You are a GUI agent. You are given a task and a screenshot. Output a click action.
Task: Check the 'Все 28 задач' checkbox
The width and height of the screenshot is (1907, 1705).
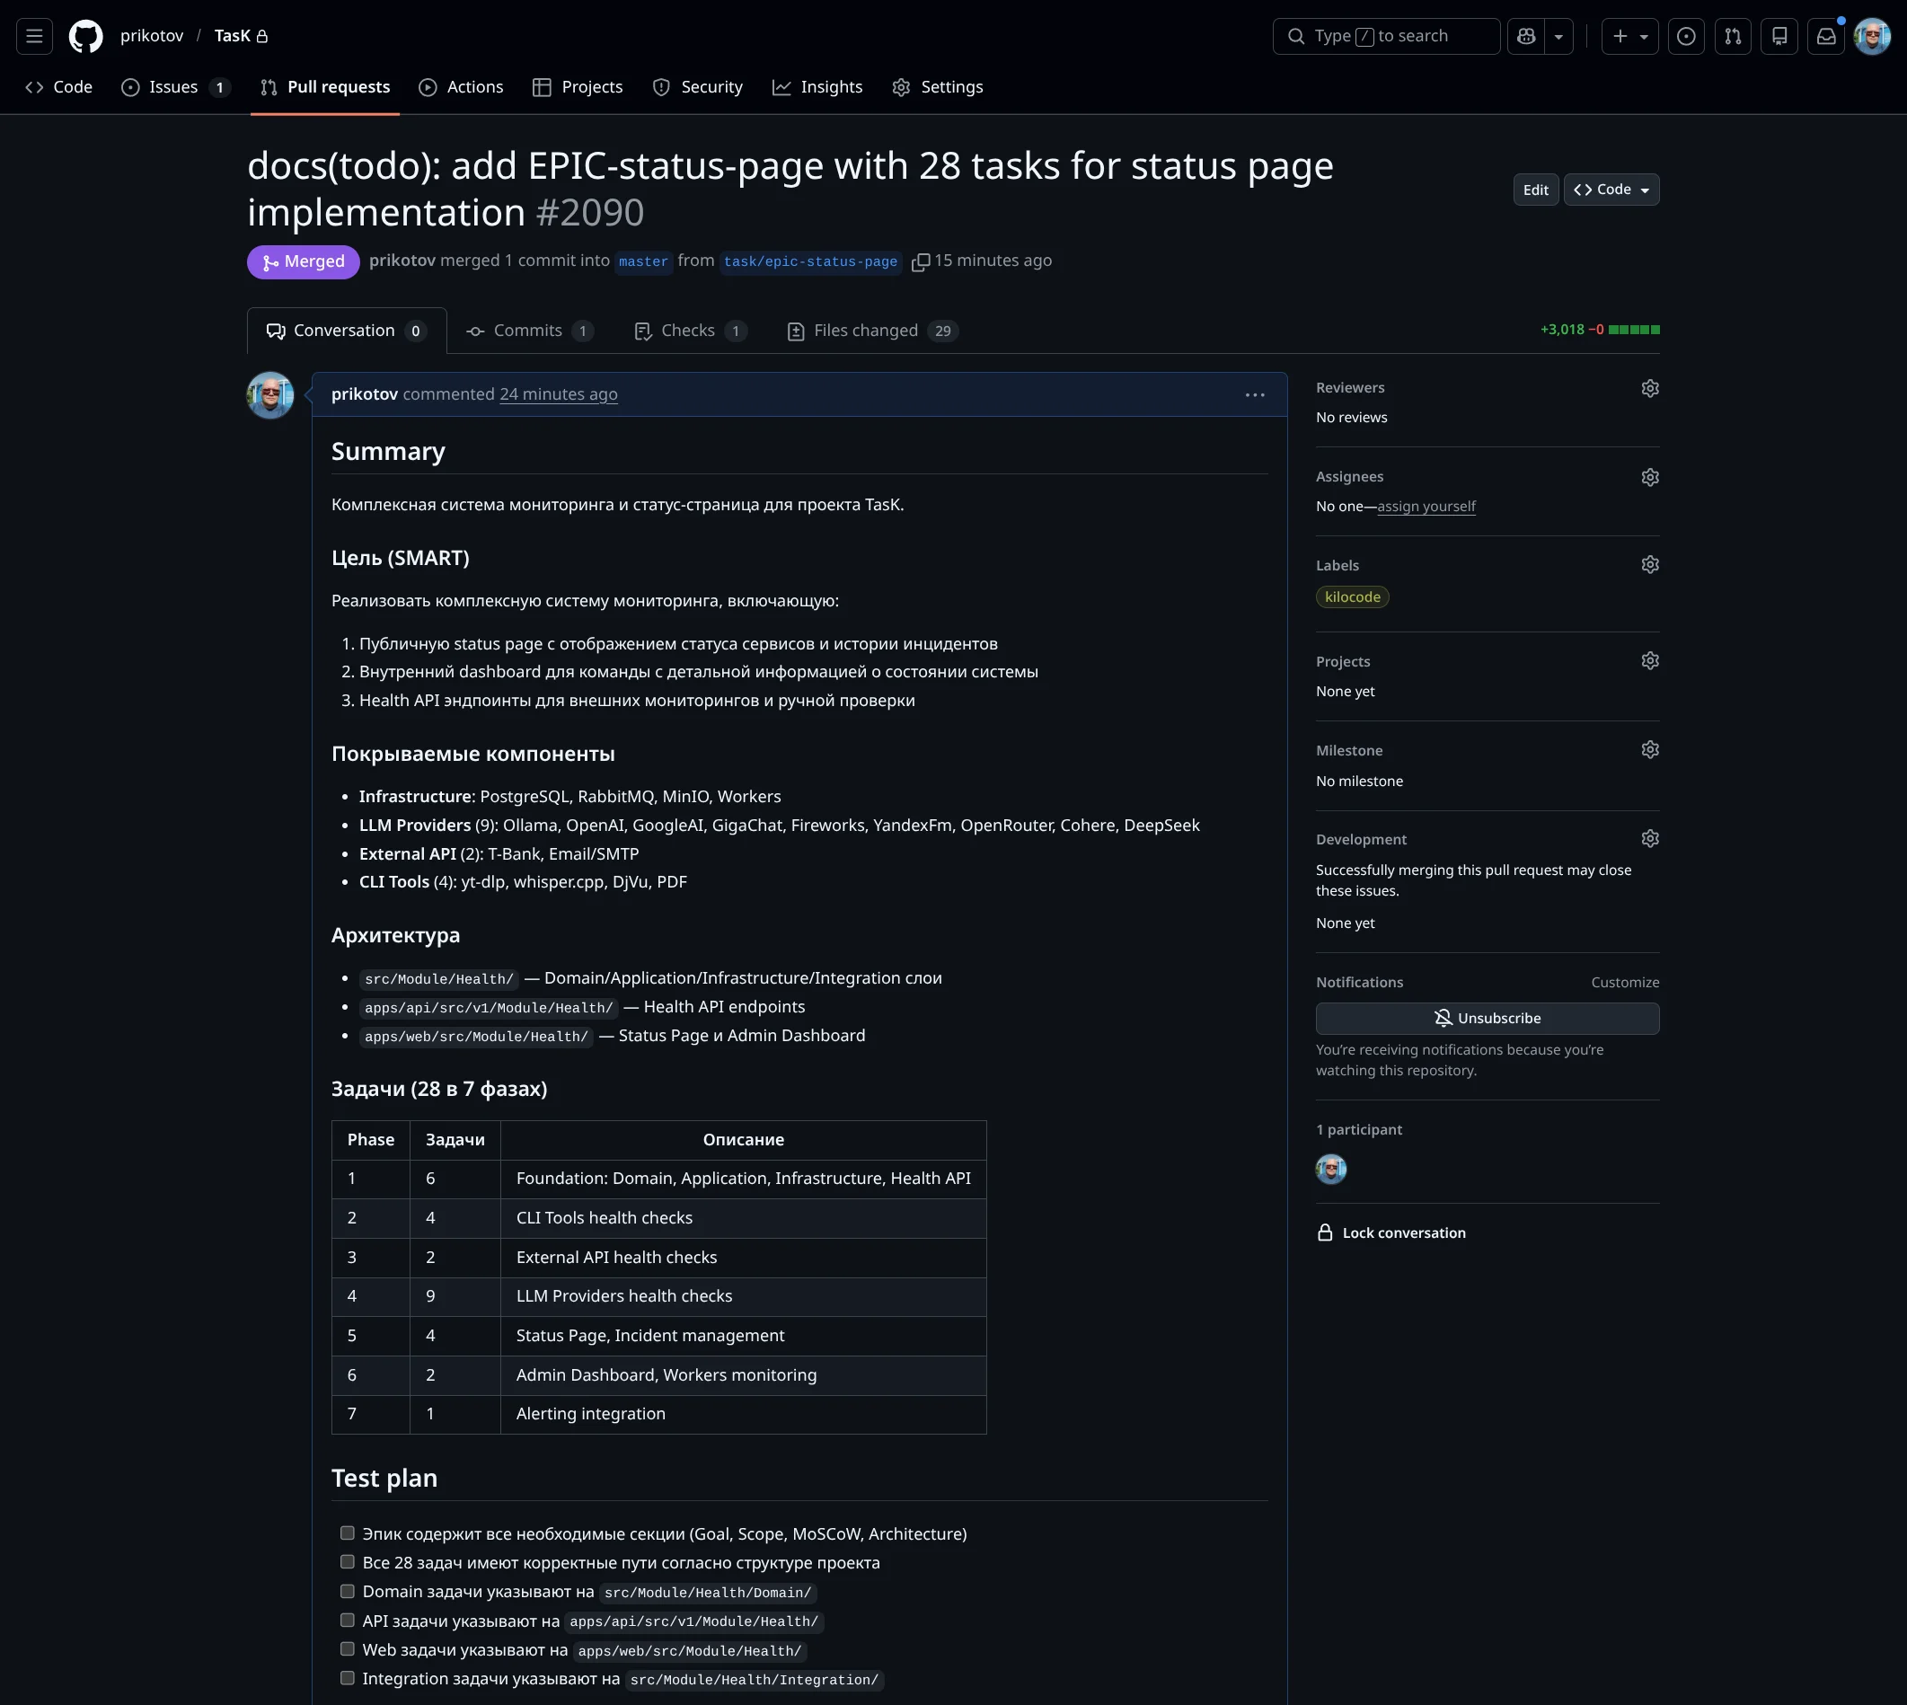pyautogui.click(x=348, y=1561)
